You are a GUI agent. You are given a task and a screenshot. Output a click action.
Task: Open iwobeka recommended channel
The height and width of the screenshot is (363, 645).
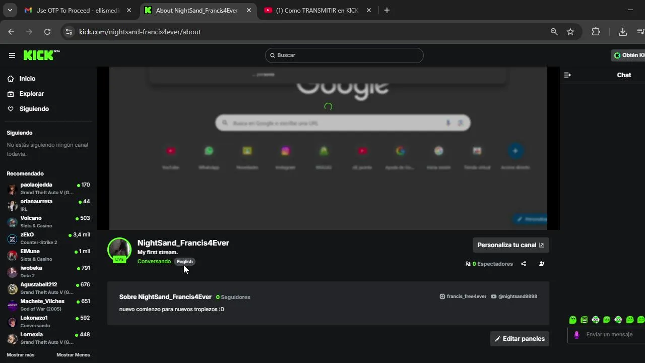tap(48, 271)
